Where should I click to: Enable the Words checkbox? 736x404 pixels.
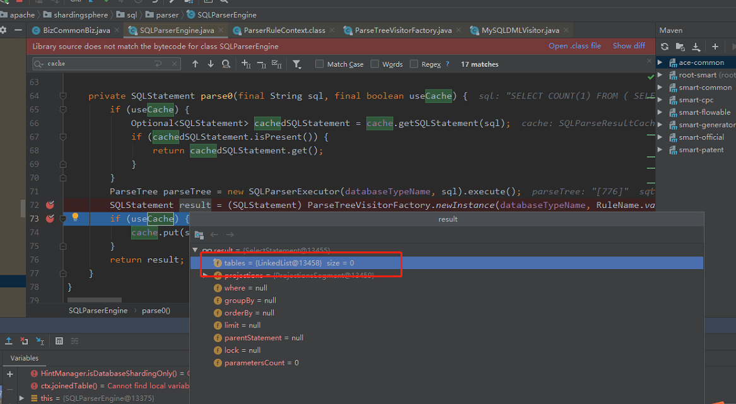(373, 64)
